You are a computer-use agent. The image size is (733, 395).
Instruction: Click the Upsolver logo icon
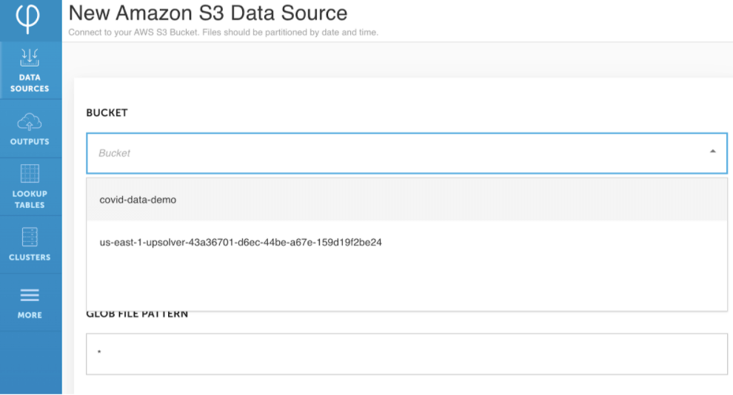(27, 18)
